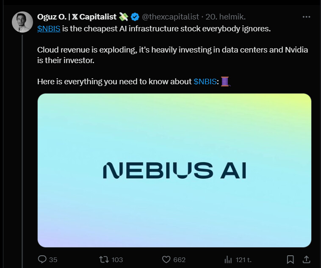Click the 662 likes count number
Image resolution: width=321 pixels, height=268 pixels.
(x=180, y=260)
